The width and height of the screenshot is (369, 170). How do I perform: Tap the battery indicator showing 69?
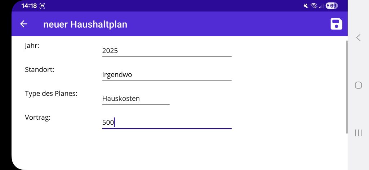(332, 6)
